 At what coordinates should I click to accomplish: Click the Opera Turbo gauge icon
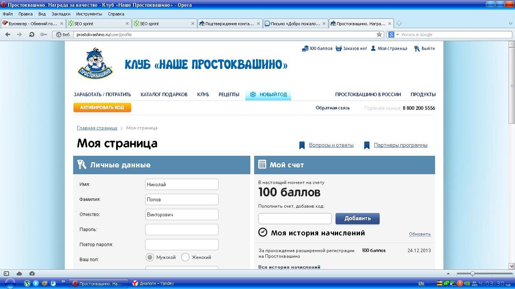32,274
